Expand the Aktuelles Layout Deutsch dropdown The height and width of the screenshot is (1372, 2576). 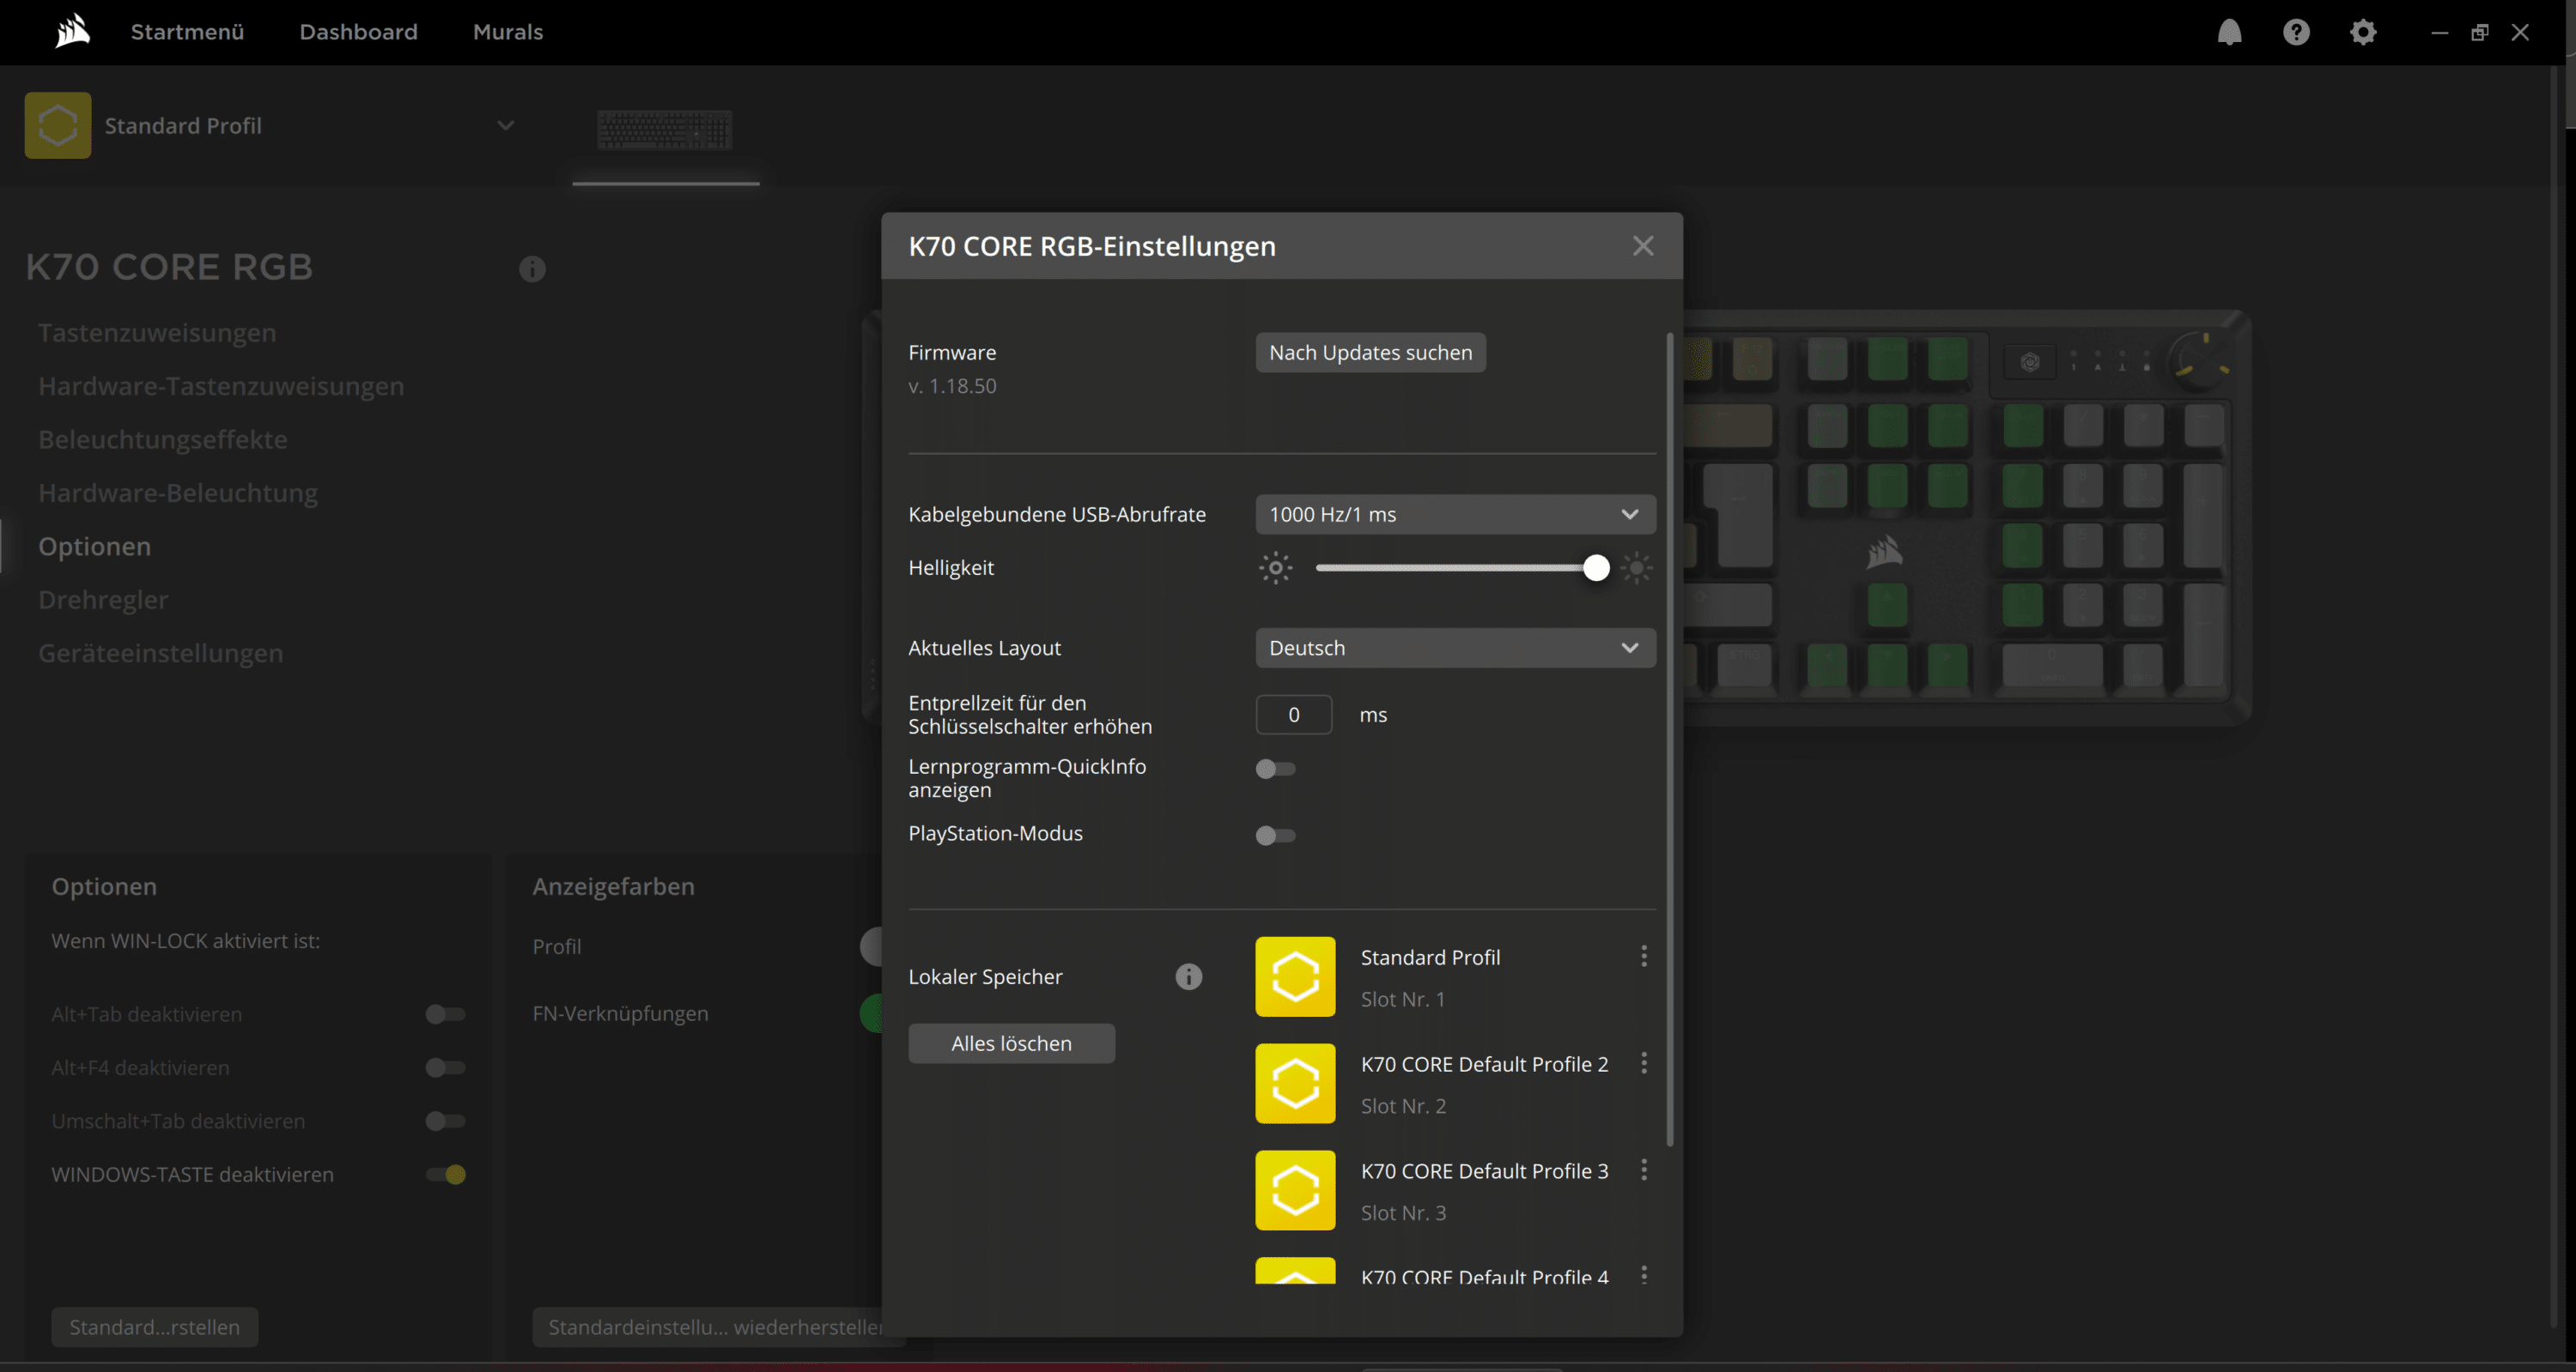(1455, 648)
